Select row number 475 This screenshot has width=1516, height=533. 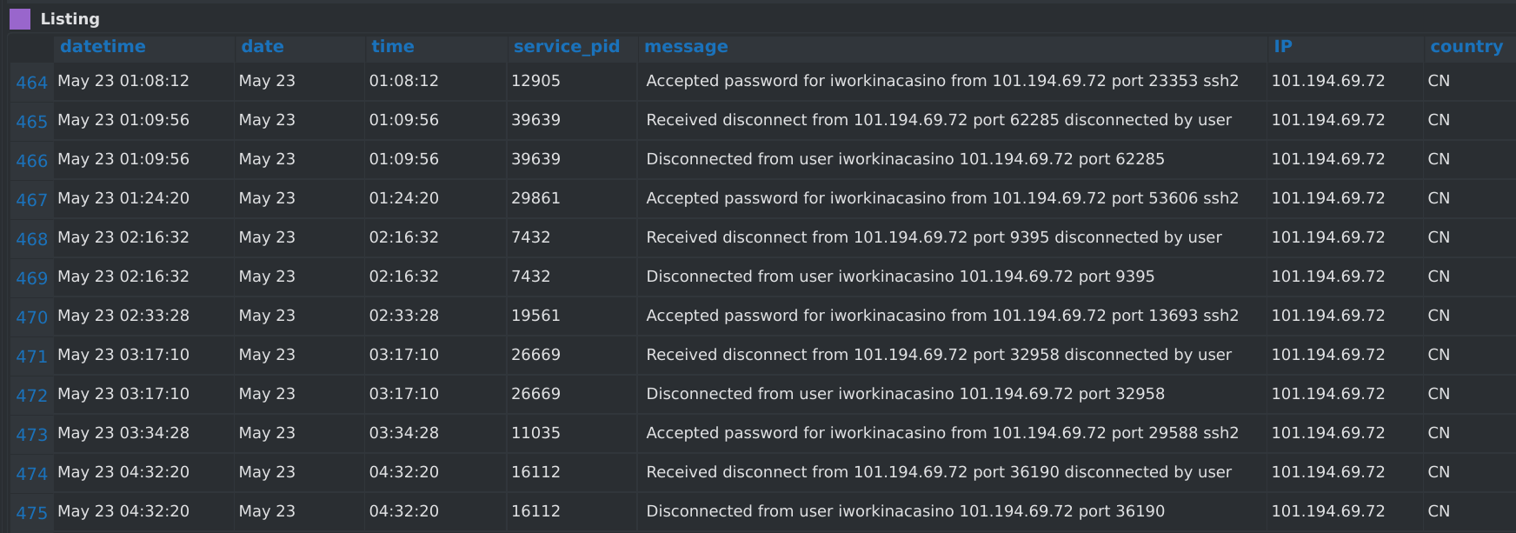pyautogui.click(x=31, y=513)
